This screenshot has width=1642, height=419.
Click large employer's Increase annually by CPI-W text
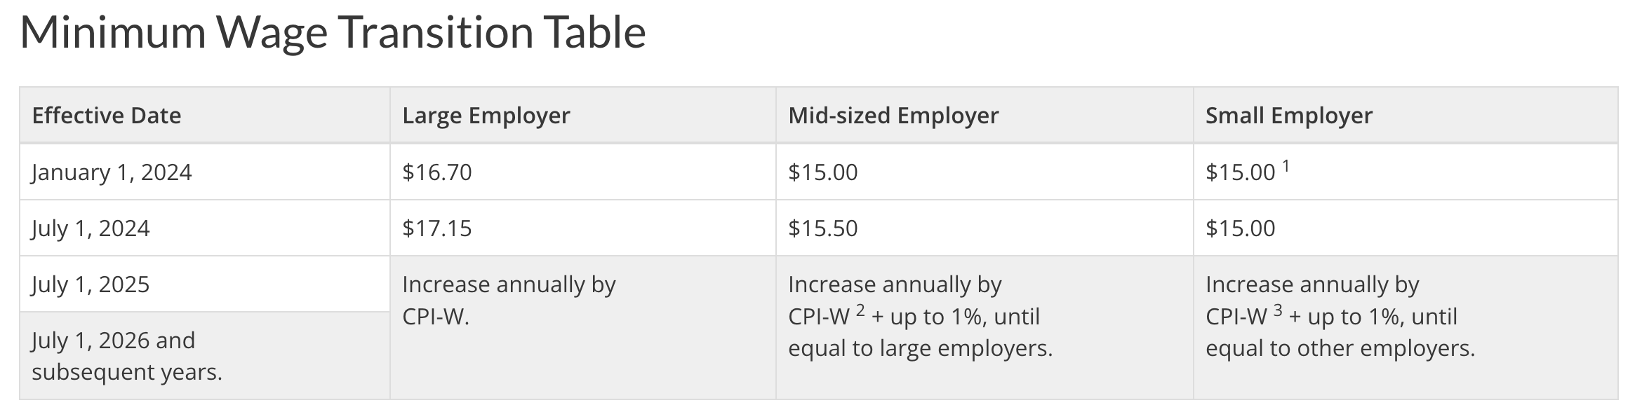pos(508,300)
